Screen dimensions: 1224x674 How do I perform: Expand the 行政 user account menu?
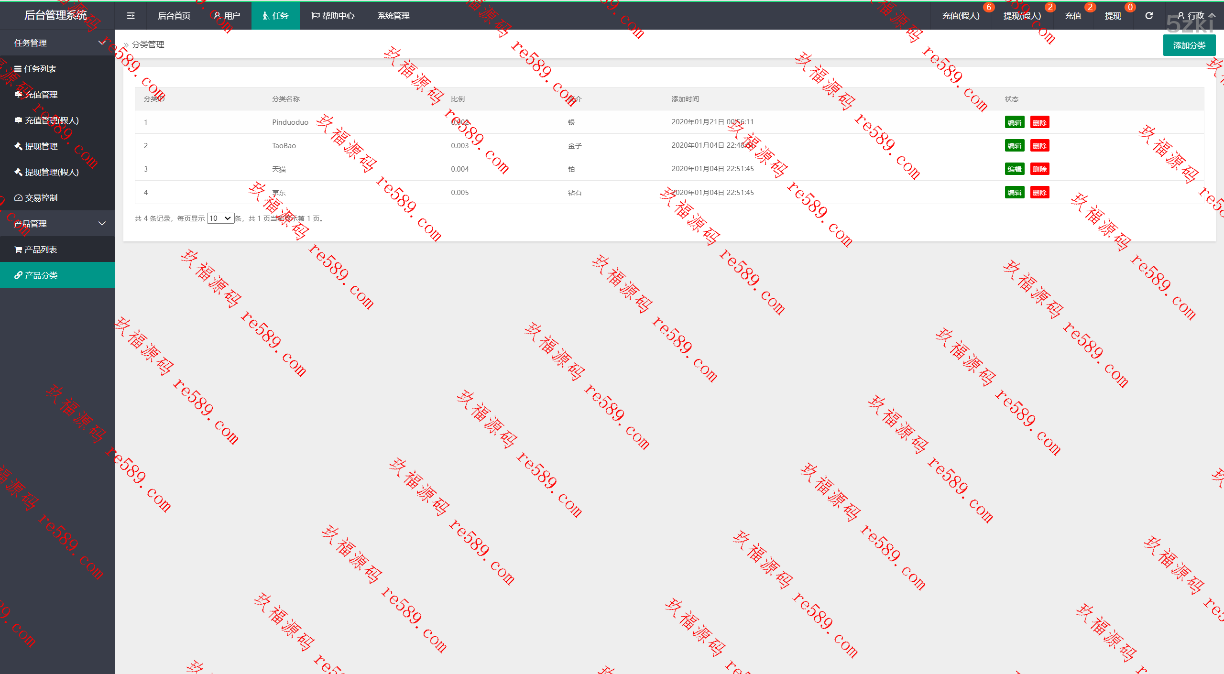1195,16
